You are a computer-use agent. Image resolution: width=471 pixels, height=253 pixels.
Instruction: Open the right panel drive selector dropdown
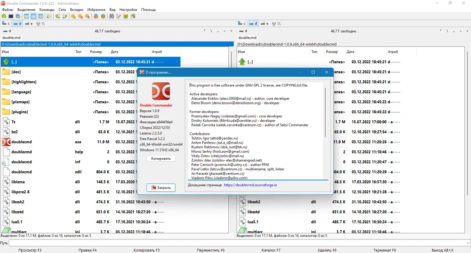click(243, 31)
